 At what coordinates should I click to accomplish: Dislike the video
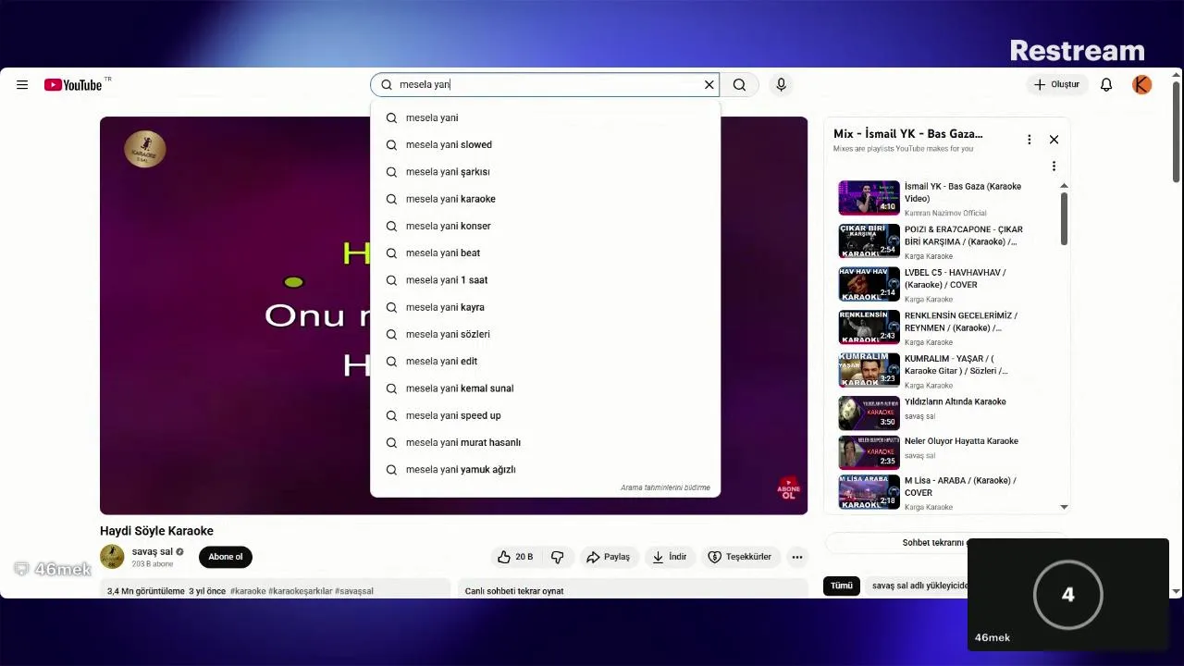coord(558,557)
